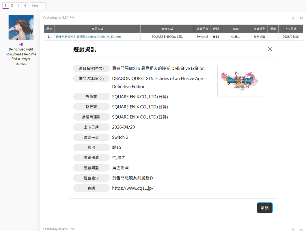Screen dimensions: 306x231
Task: Open the Yesterday at 4:31 PM timestamp link
Action: coord(59,17)
